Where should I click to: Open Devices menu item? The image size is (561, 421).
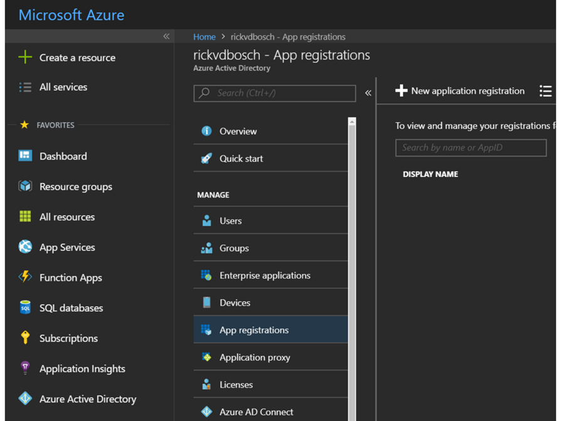coord(271,302)
